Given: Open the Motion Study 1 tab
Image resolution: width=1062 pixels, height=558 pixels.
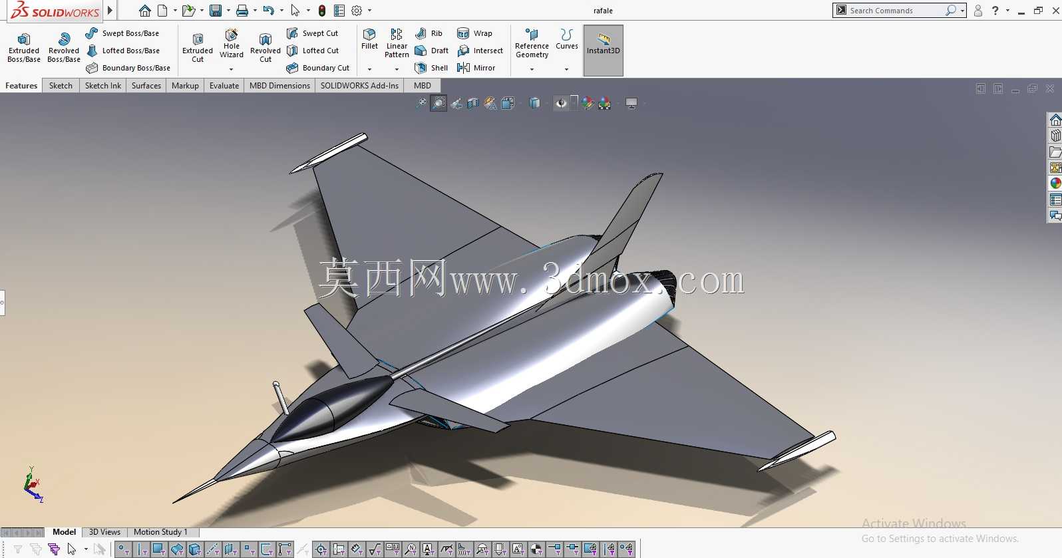Looking at the screenshot, I should (x=160, y=532).
